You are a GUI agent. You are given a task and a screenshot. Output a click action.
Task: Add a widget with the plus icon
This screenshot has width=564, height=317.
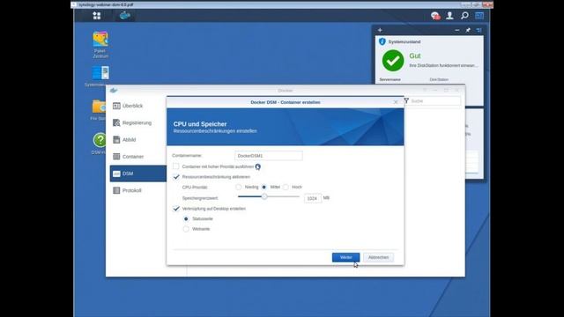tap(380, 30)
